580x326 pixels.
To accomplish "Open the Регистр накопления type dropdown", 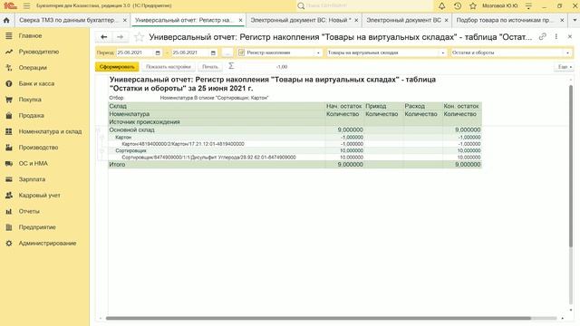I will pyautogui.click(x=318, y=53).
